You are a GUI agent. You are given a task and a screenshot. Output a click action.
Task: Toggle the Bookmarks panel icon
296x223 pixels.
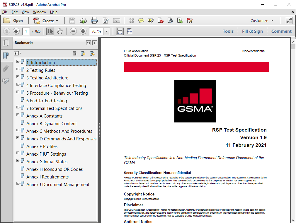click(6, 55)
